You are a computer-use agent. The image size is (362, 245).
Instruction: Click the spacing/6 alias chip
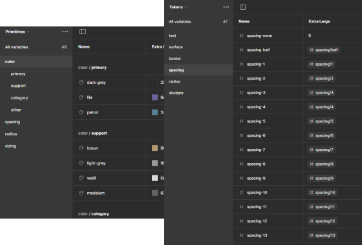(x=321, y=135)
